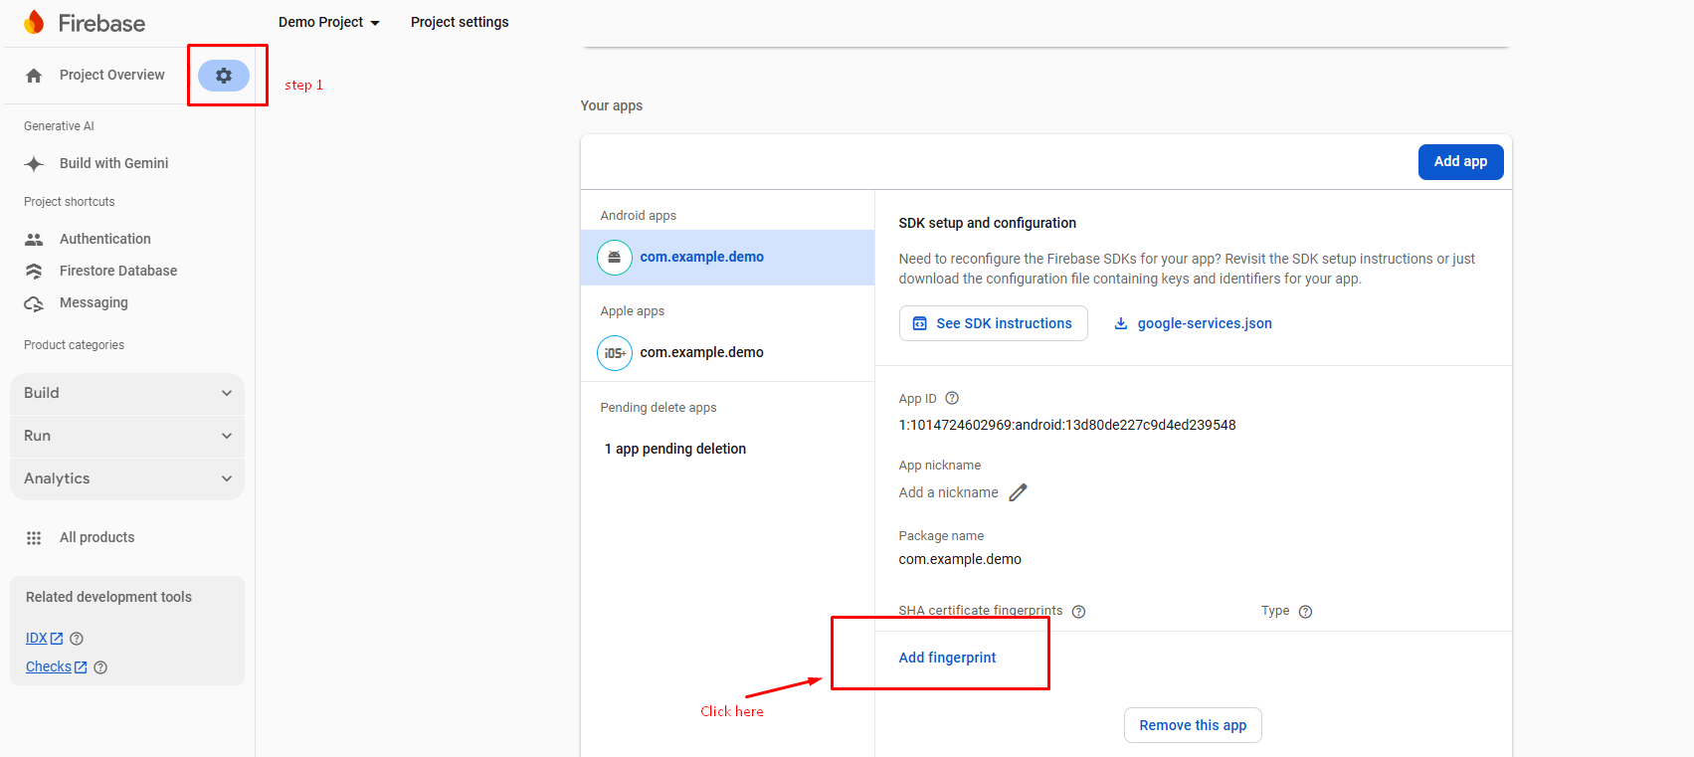Open Authentication from project shortcuts
Screen dimensions: 1694x757
(x=104, y=239)
